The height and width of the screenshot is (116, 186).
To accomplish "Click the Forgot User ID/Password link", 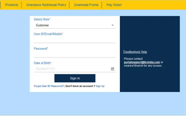I will coord(49,86).
